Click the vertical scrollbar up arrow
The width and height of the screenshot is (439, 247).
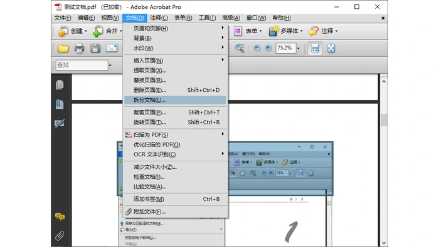[x=384, y=81]
